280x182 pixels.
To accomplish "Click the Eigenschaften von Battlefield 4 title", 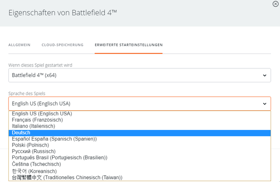I will (63, 13).
